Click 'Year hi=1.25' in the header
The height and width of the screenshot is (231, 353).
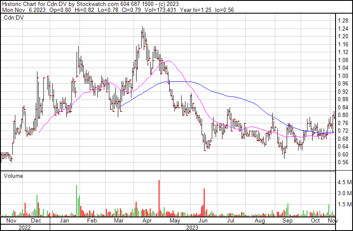(x=195, y=10)
